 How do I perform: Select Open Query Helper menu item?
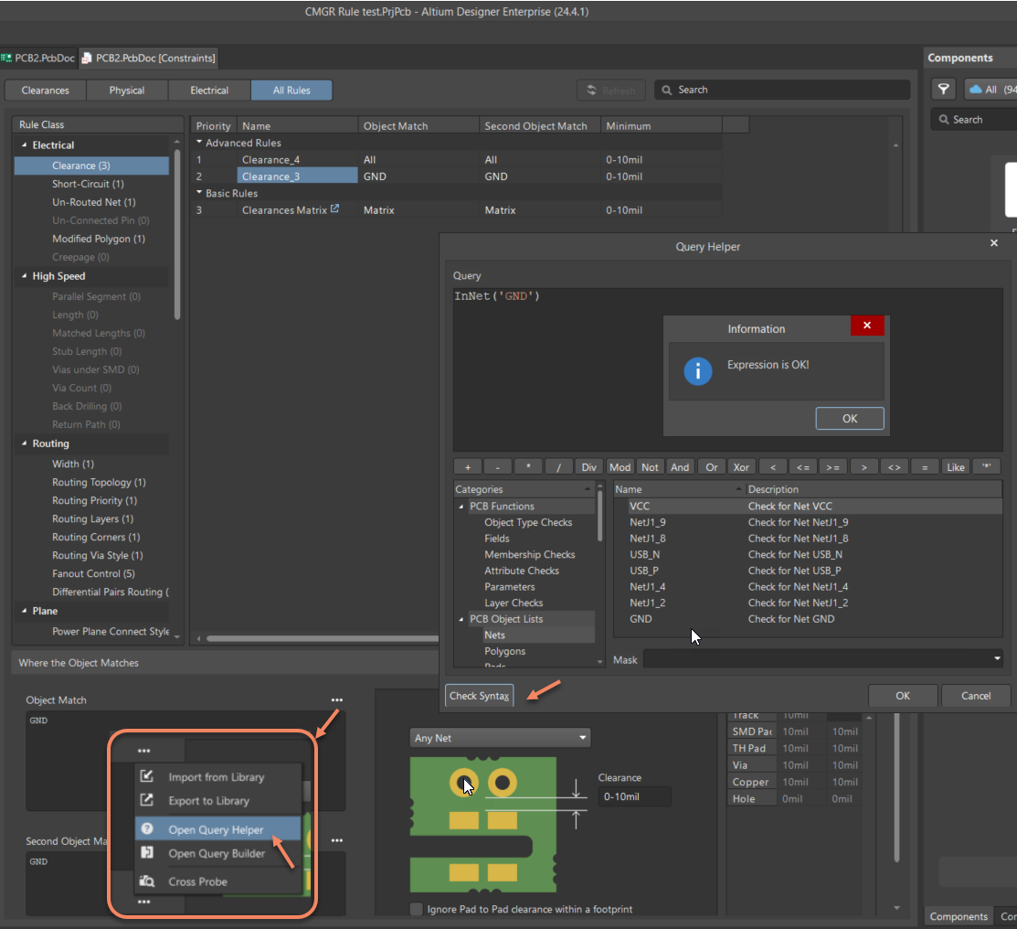[x=216, y=830]
